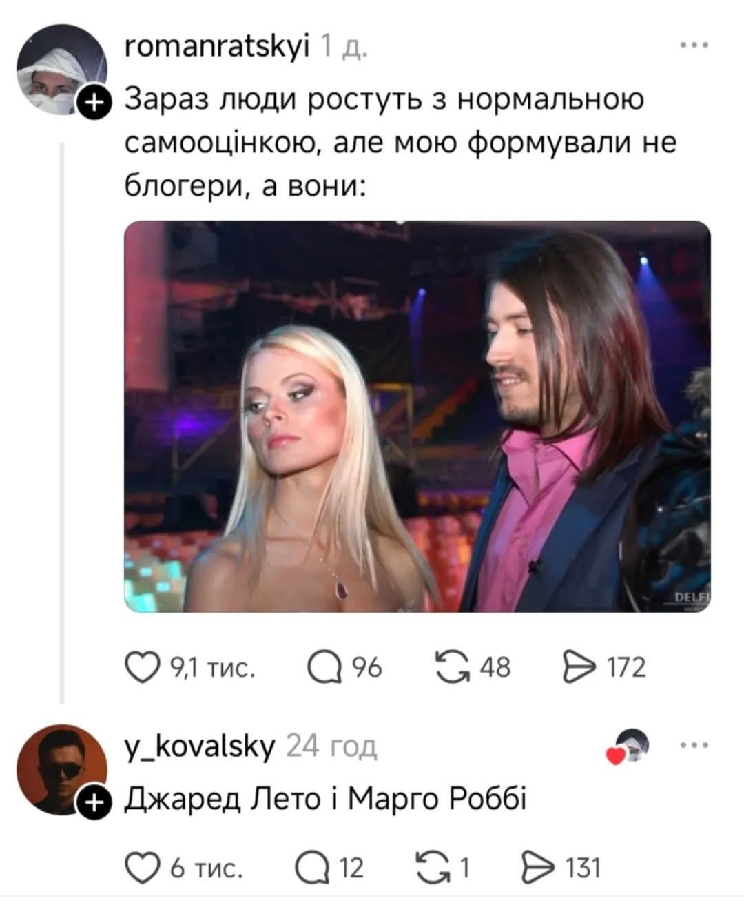The image size is (744, 905).
Task: Open the romanratskyi username profile link
Action: point(218,47)
